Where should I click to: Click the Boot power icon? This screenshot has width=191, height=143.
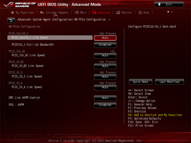pos(140,13)
